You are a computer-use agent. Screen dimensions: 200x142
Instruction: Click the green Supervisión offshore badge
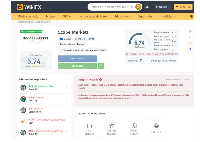coord(31,31)
